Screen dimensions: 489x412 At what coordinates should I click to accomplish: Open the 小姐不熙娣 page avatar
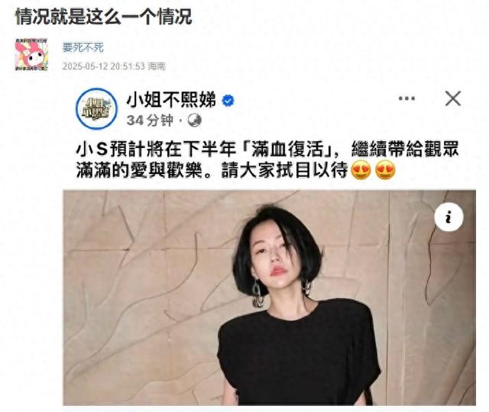pyautogui.click(x=97, y=108)
